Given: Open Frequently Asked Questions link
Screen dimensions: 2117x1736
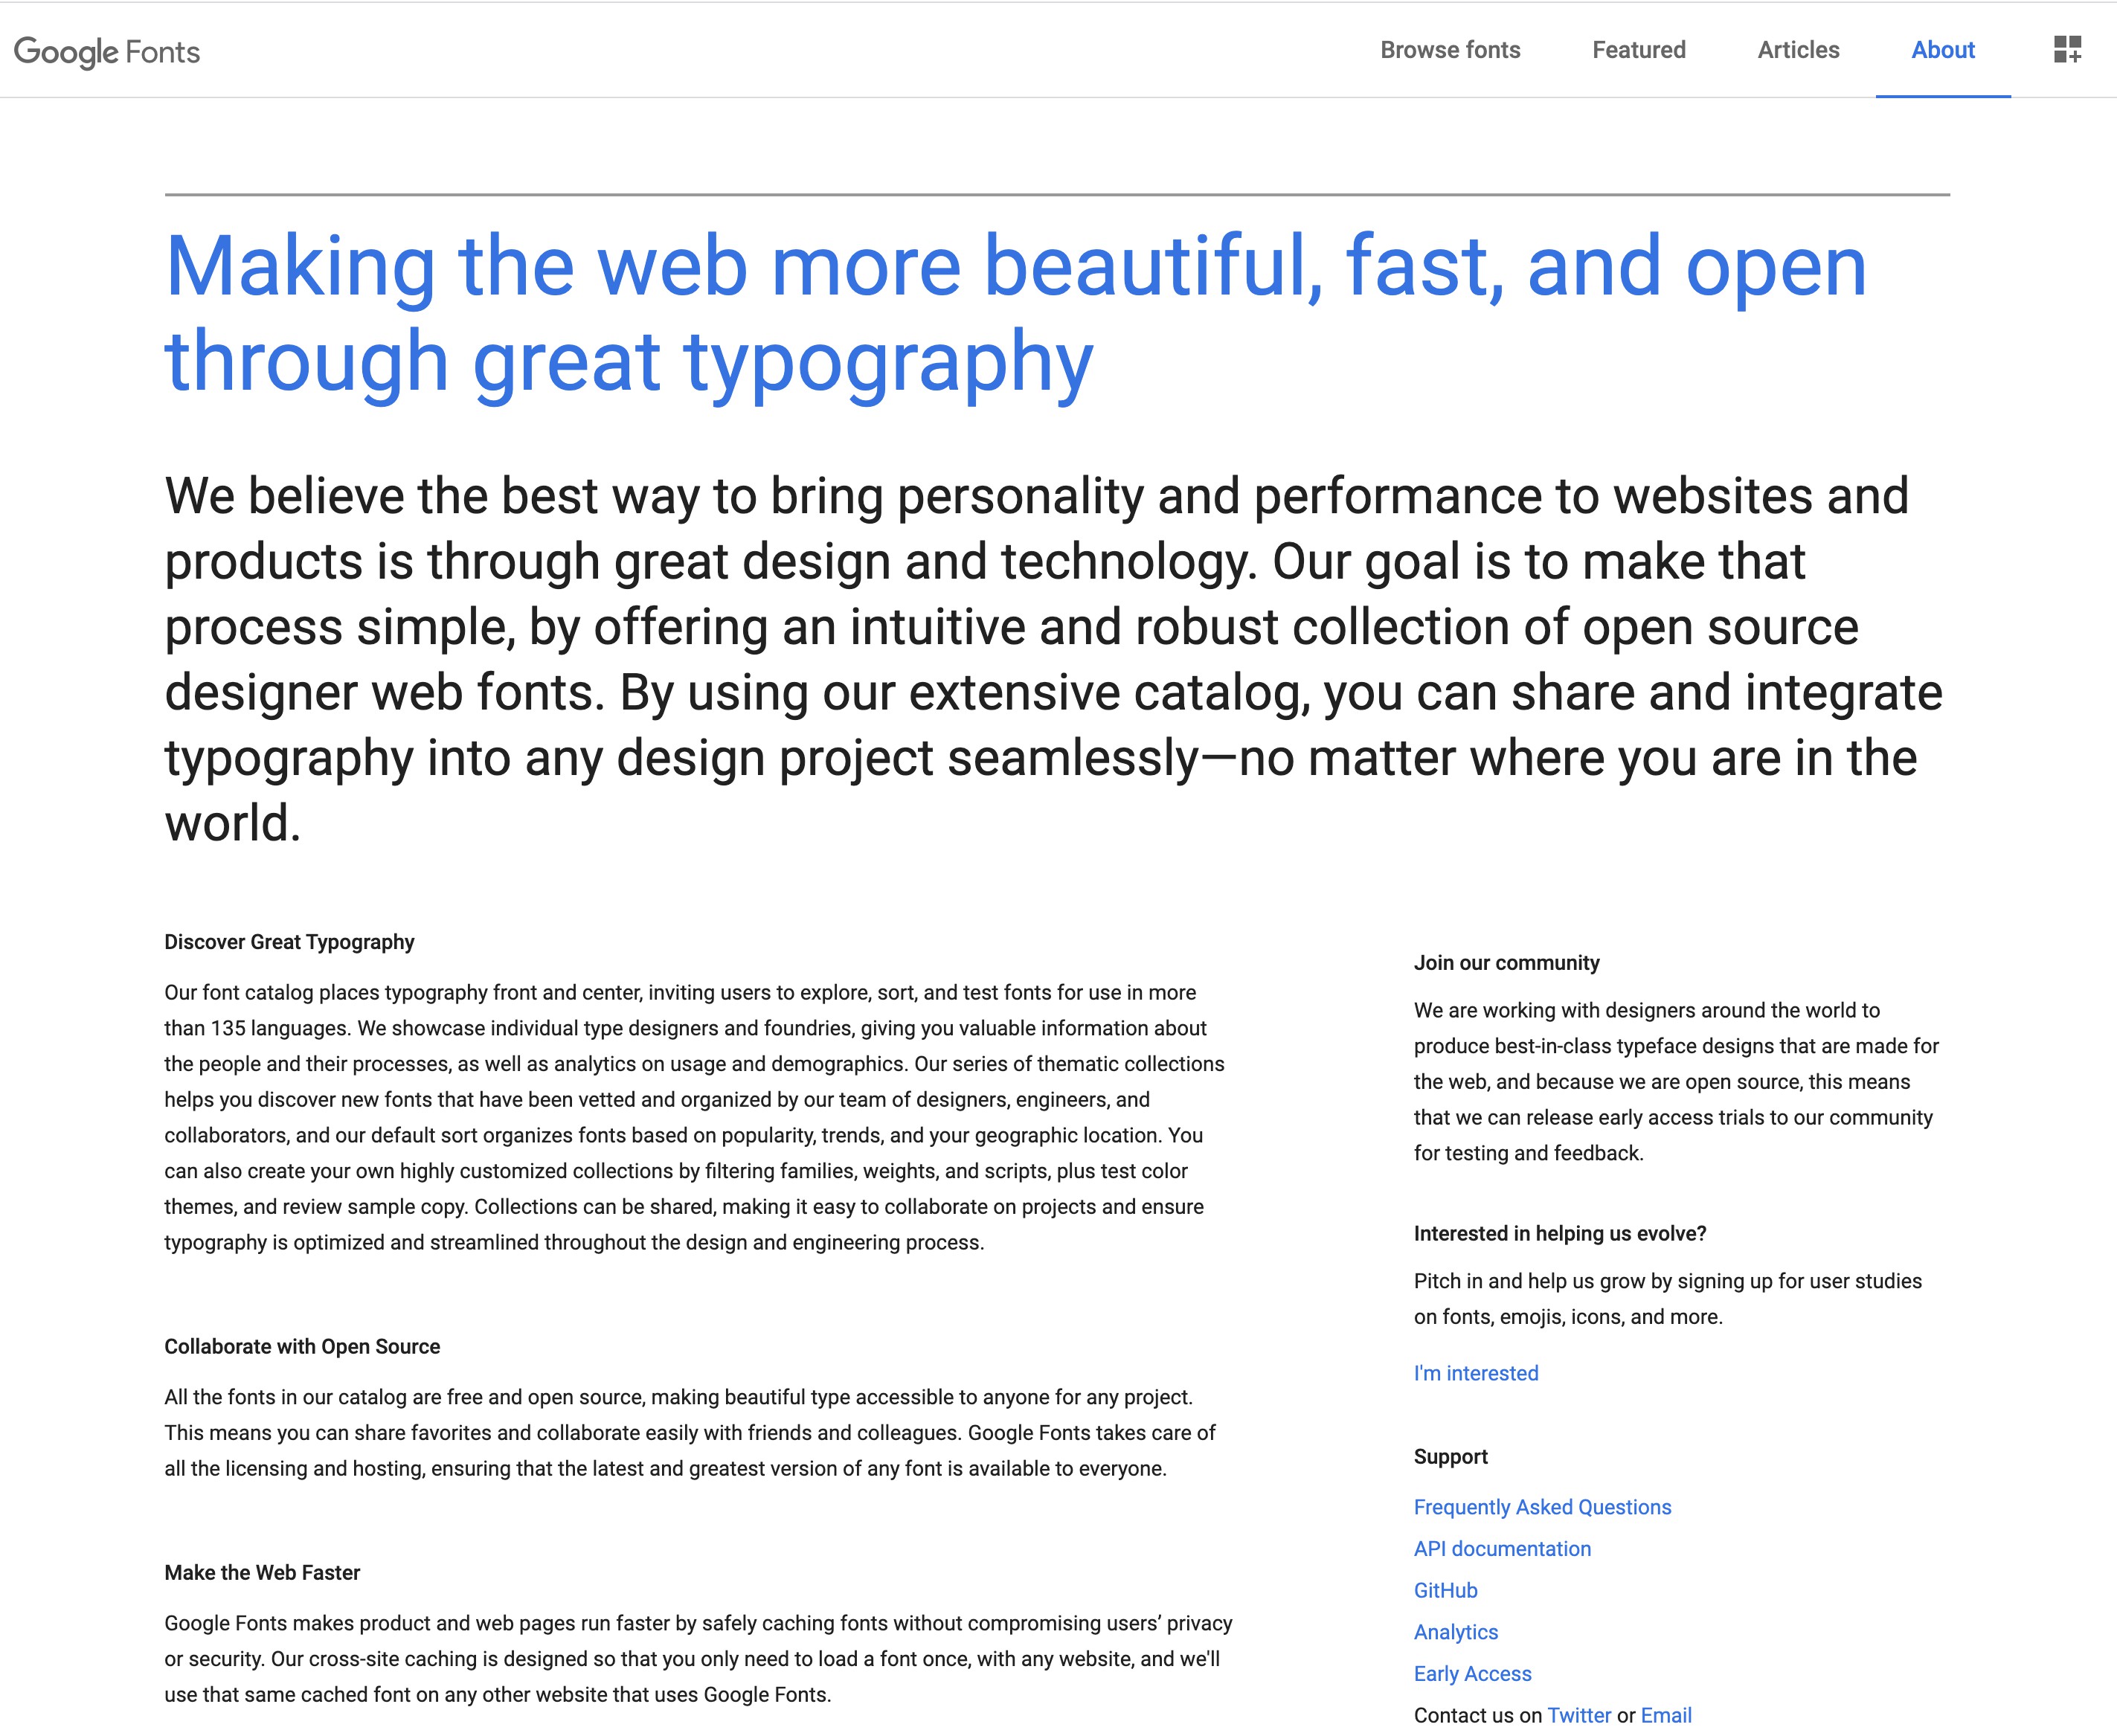Looking at the screenshot, I should pos(1541,1507).
